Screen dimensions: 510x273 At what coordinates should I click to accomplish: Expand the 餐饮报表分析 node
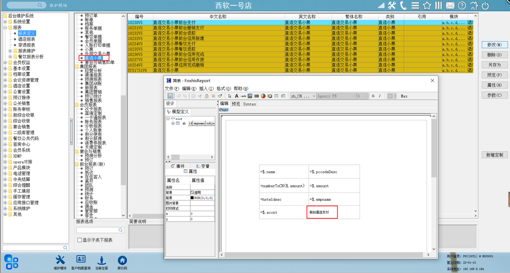(10, 57)
